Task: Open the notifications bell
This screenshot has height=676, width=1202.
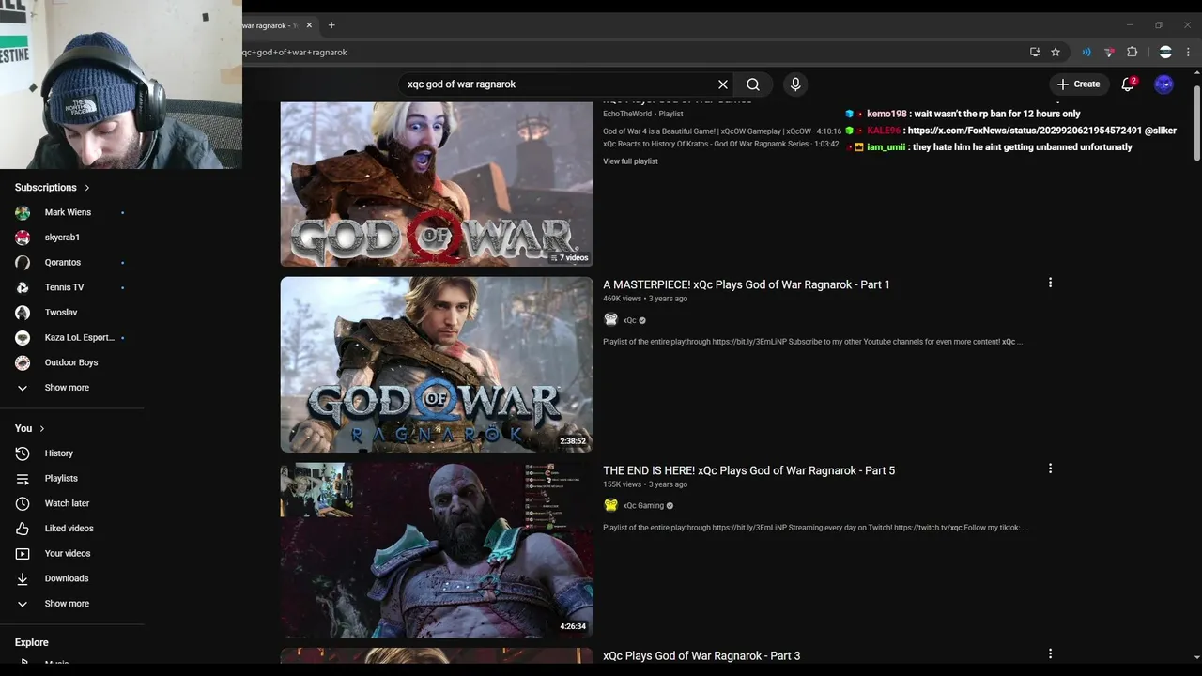Action: click(x=1128, y=84)
